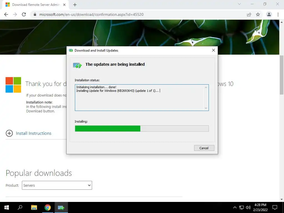Open the notification center

275,207
